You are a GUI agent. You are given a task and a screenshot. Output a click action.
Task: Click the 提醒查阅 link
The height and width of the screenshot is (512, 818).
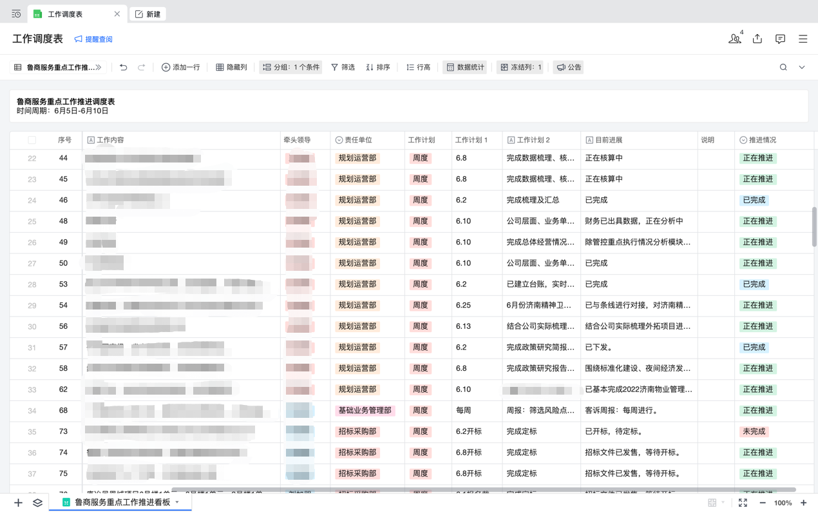pos(93,39)
